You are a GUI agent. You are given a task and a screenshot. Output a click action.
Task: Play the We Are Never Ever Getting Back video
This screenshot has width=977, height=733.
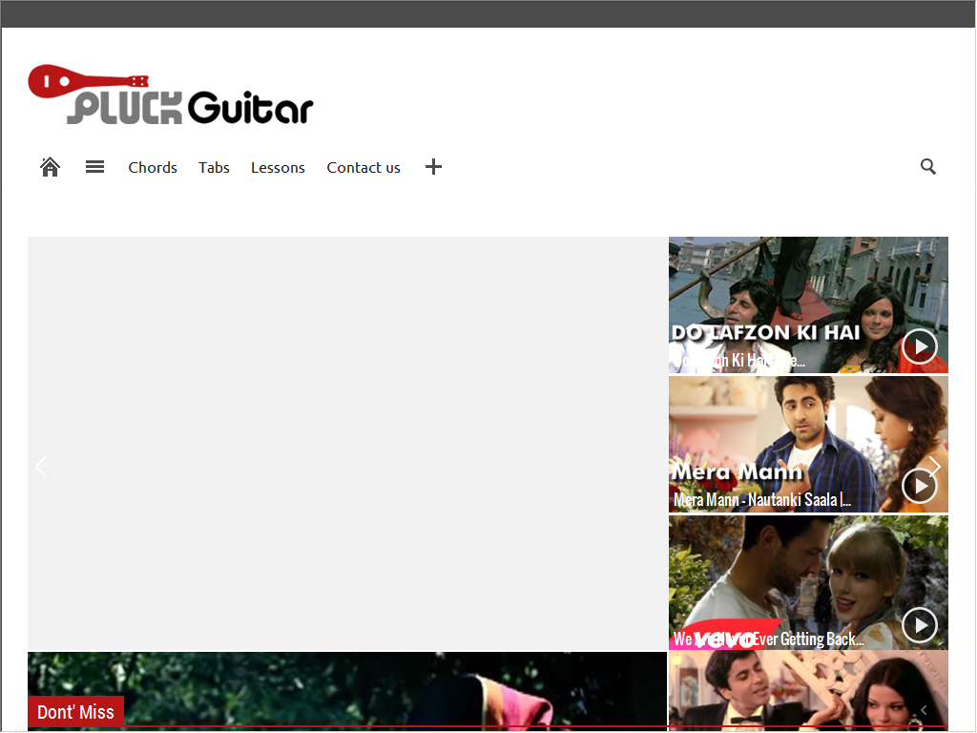(x=920, y=625)
